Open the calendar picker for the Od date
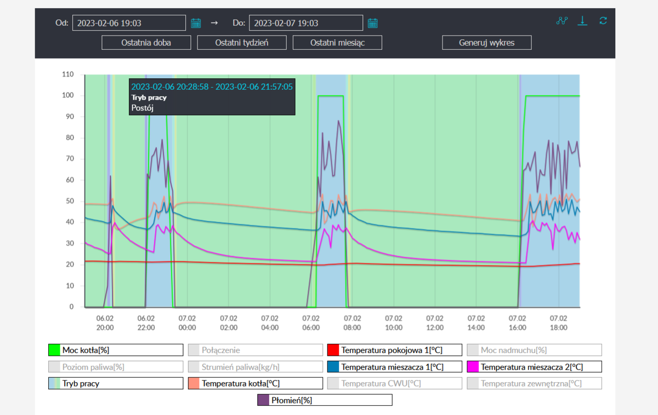This screenshot has height=415, width=658. coord(196,23)
